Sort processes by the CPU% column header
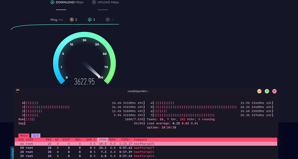This screenshot has width=298, height=159. (103, 140)
